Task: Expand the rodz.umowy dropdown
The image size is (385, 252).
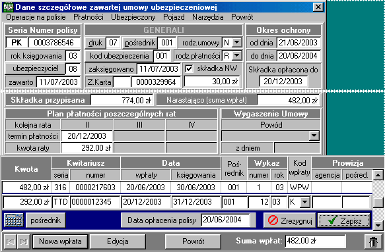Action: [x=237, y=43]
